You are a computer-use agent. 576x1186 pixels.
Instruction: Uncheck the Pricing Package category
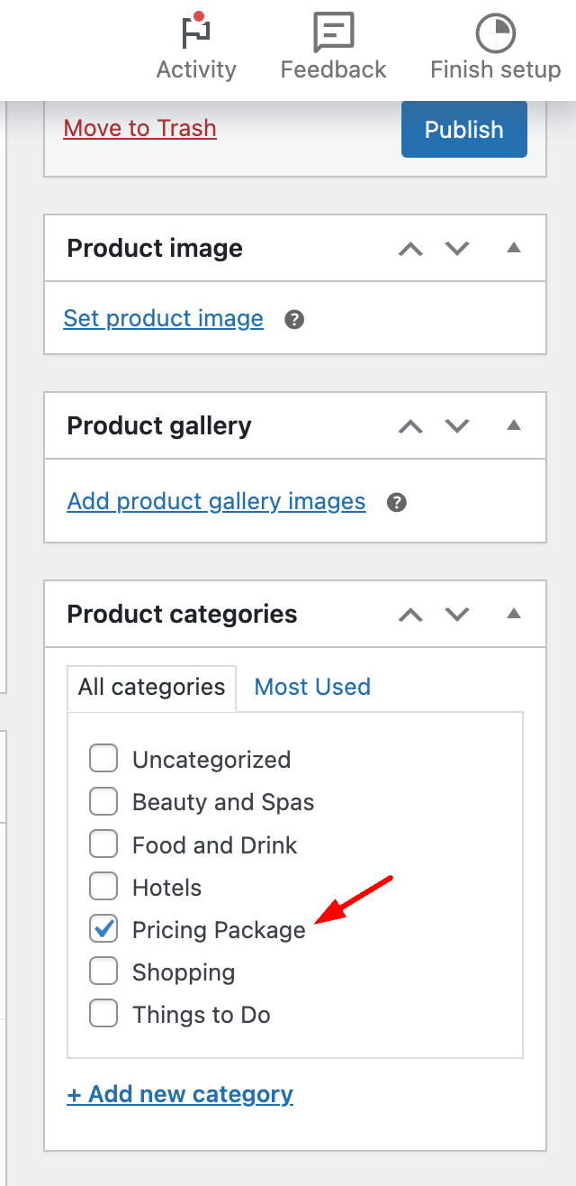(103, 928)
